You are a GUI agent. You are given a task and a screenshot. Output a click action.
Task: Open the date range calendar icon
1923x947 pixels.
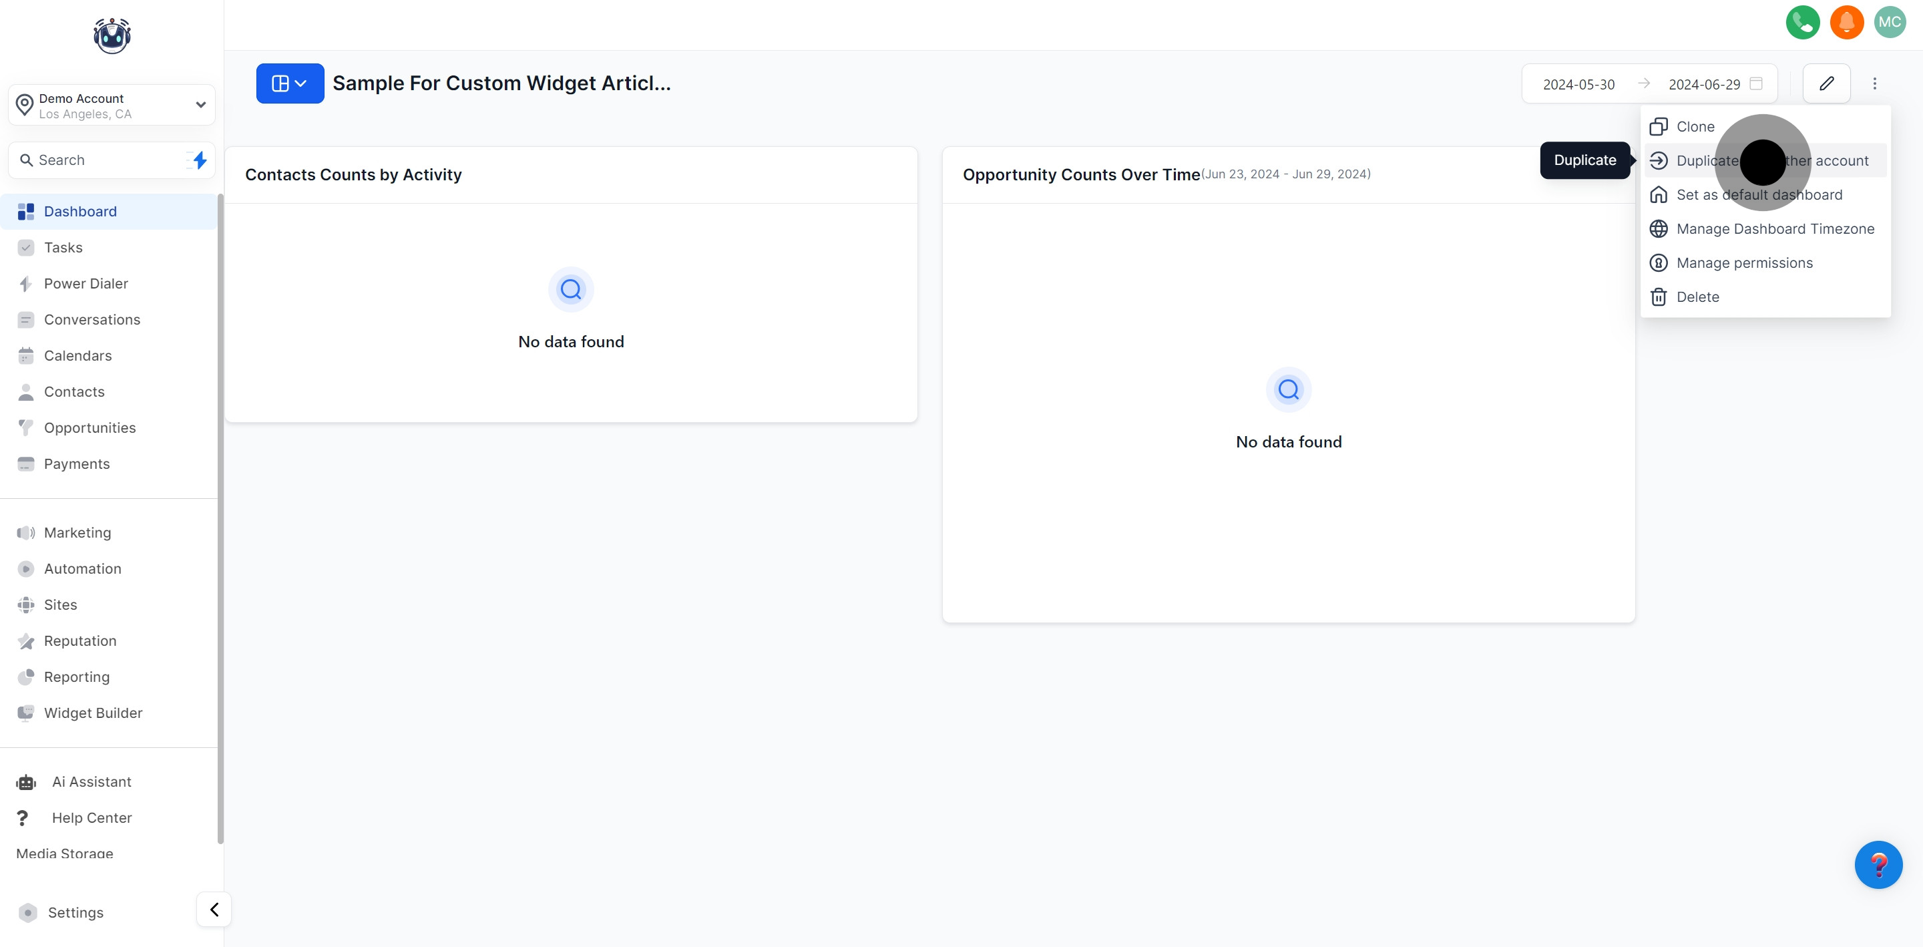point(1757,83)
